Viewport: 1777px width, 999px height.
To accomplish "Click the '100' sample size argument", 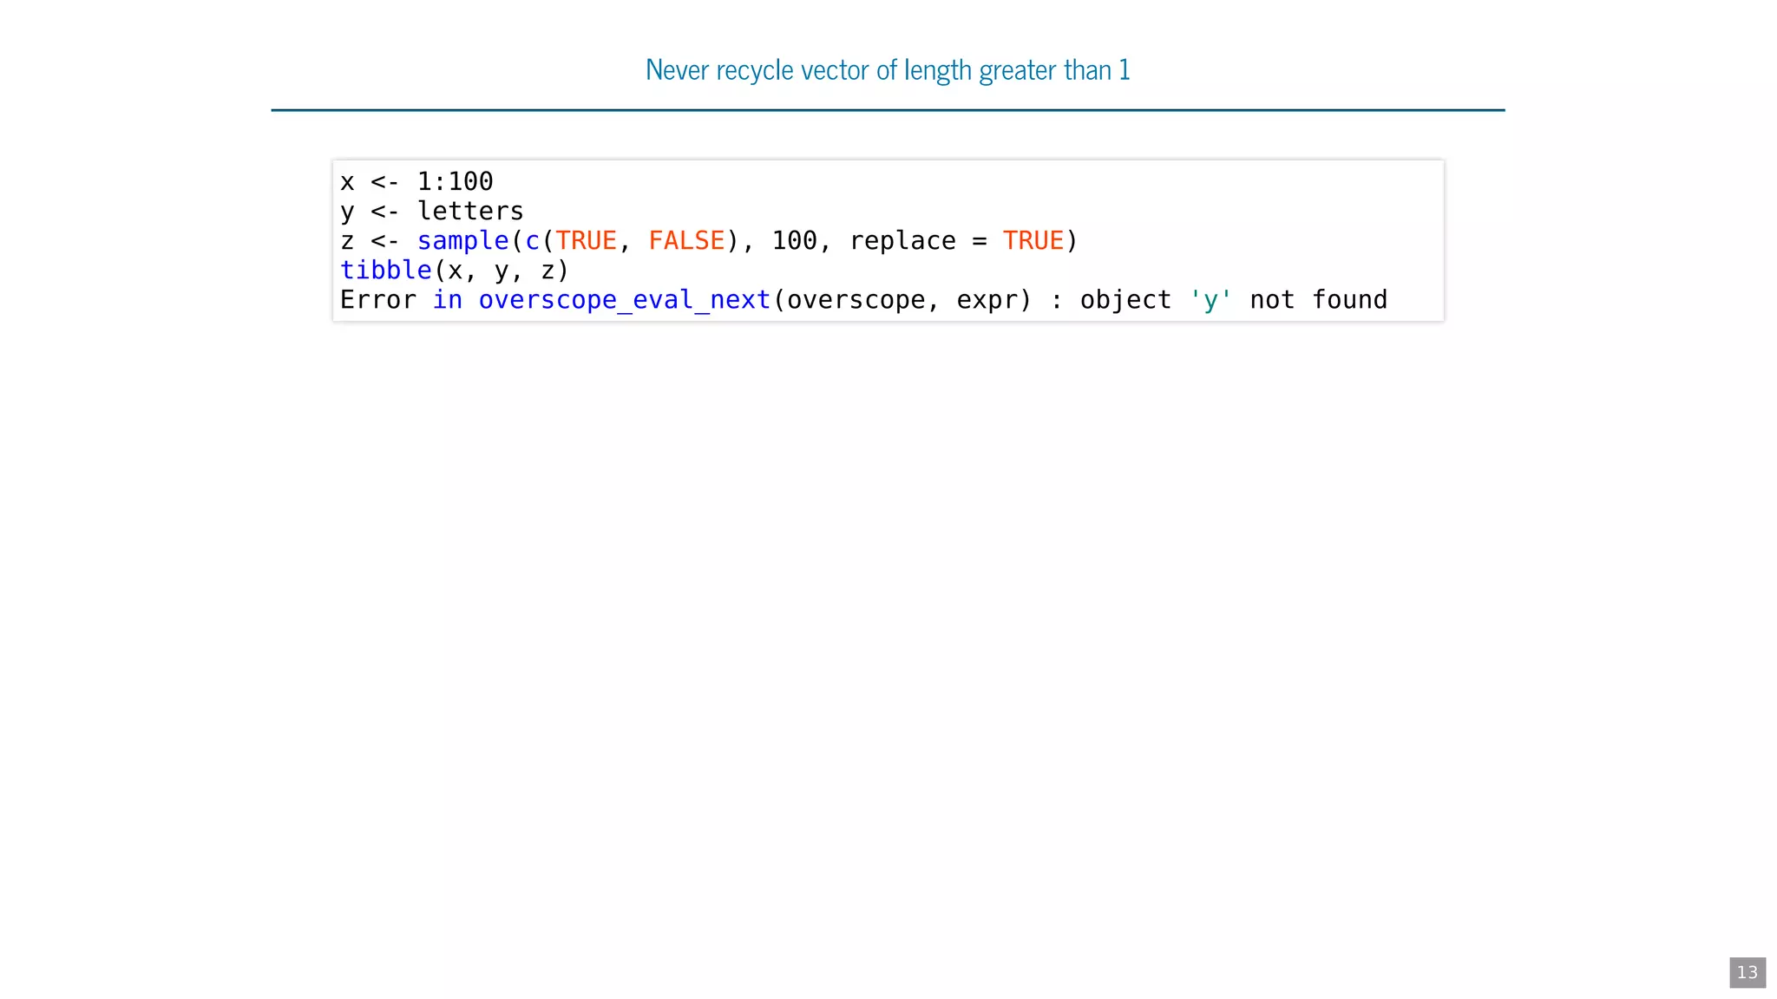I will [x=794, y=240].
